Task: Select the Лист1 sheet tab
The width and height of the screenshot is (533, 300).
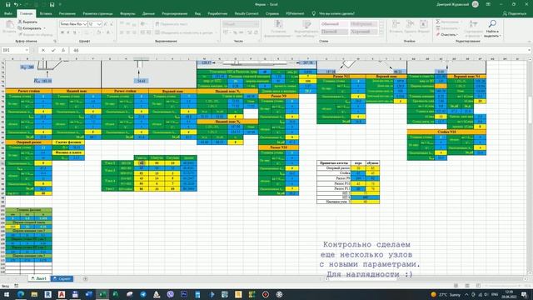Action: point(39,278)
